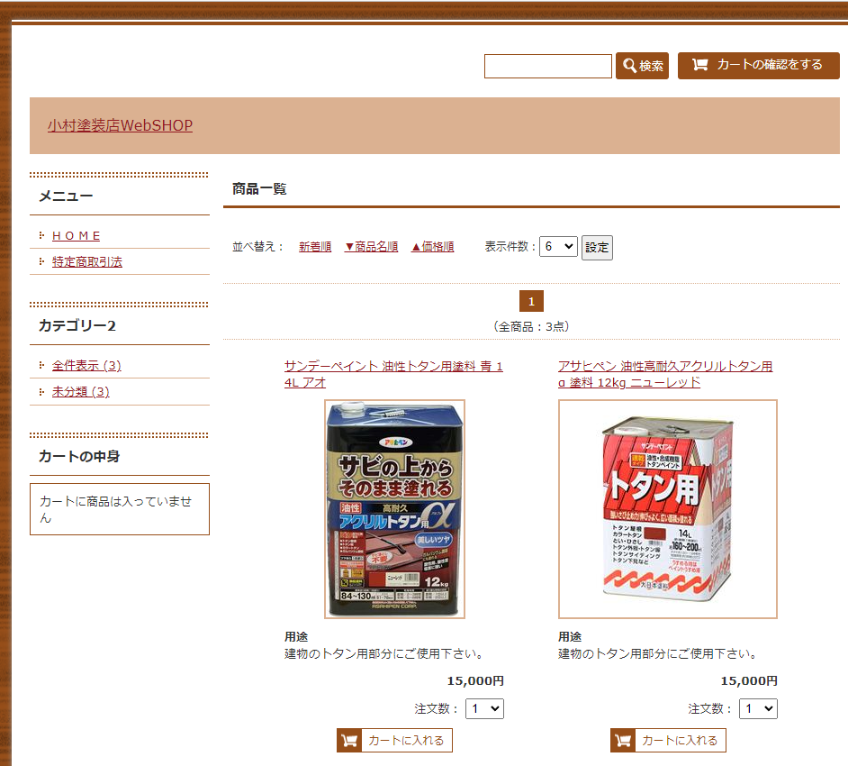Screen dimensions: 848x766
Task: Open the 表示件数 display count dropdown
Action: (x=558, y=247)
